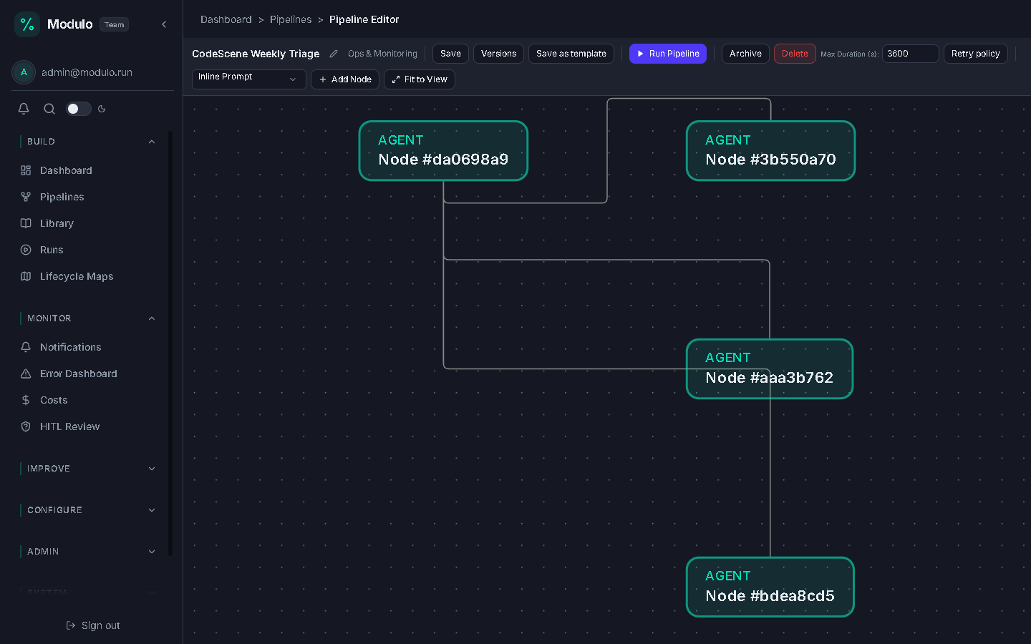Open the notifications bell icon
This screenshot has width=1031, height=644.
coord(24,109)
